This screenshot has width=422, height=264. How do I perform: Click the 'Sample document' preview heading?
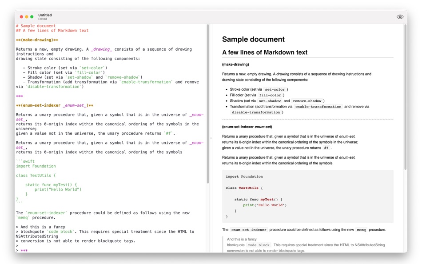click(x=253, y=39)
